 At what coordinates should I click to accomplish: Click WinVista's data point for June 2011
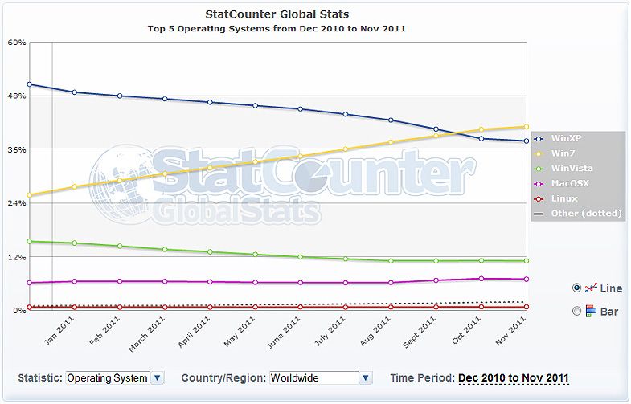click(x=300, y=257)
